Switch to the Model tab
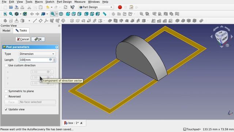Viewport: 234px width, 132px height. coord(7,30)
